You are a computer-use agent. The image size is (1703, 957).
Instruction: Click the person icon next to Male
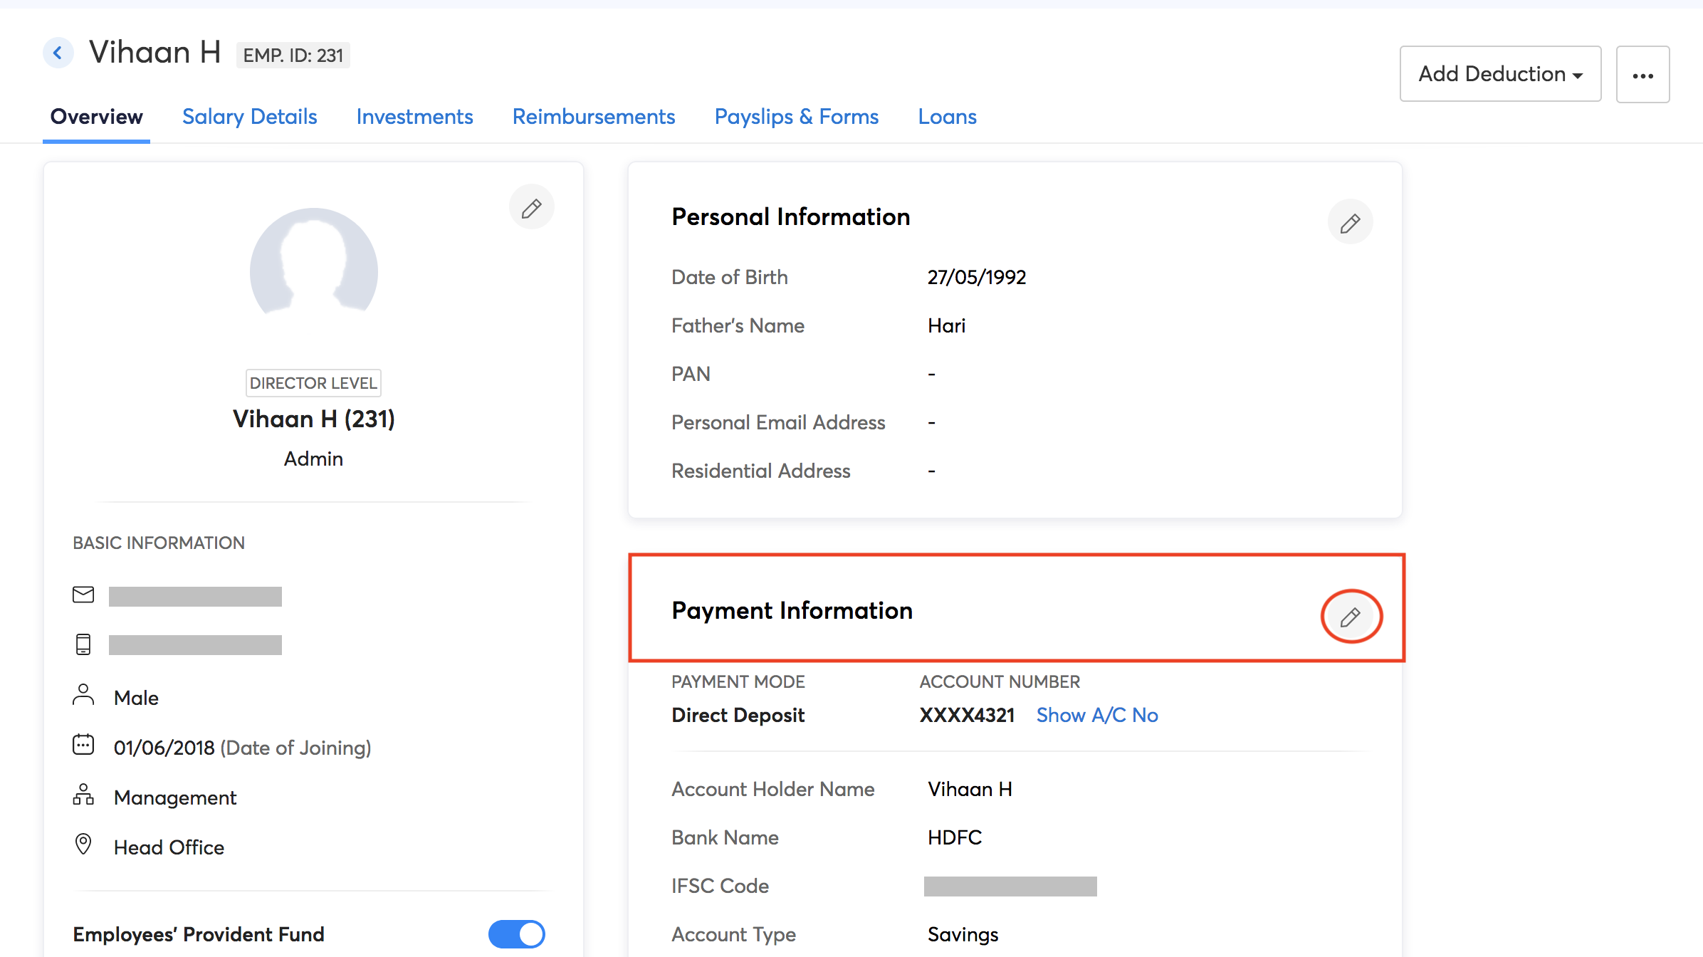coord(83,696)
